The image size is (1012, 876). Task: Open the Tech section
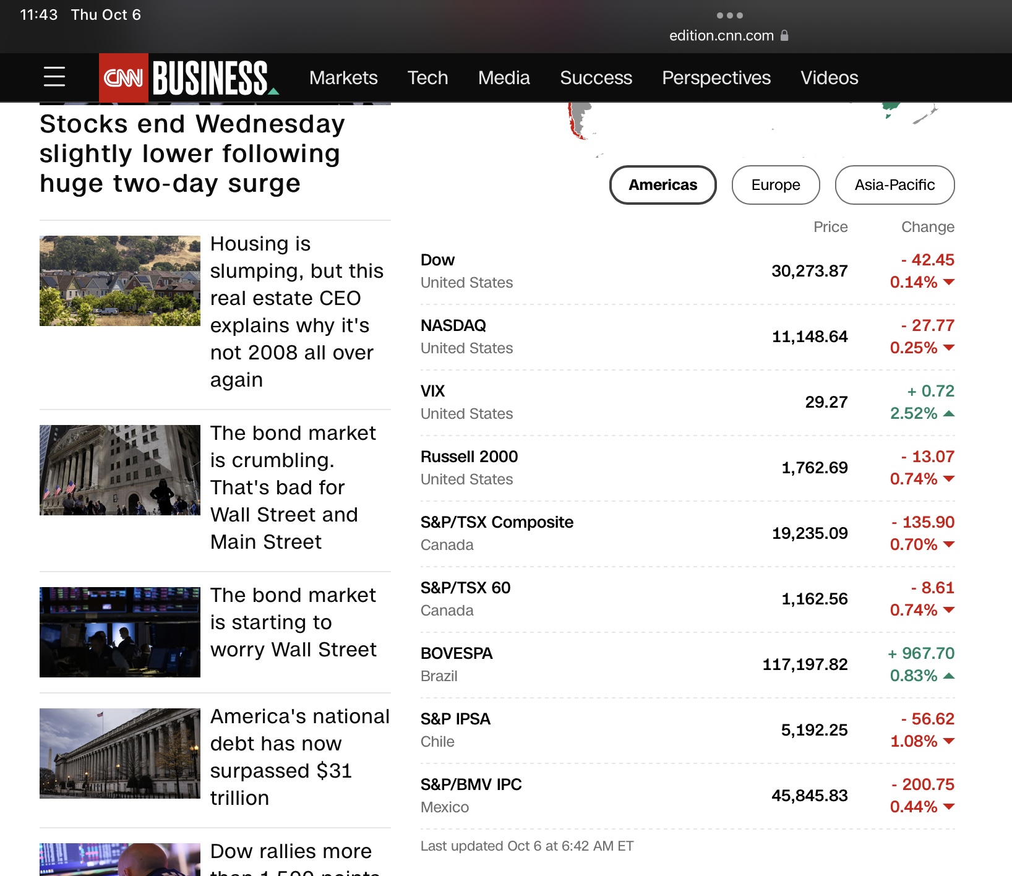click(427, 77)
